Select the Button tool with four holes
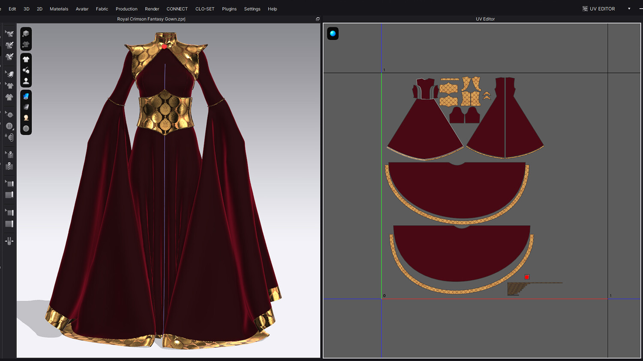 9,126
